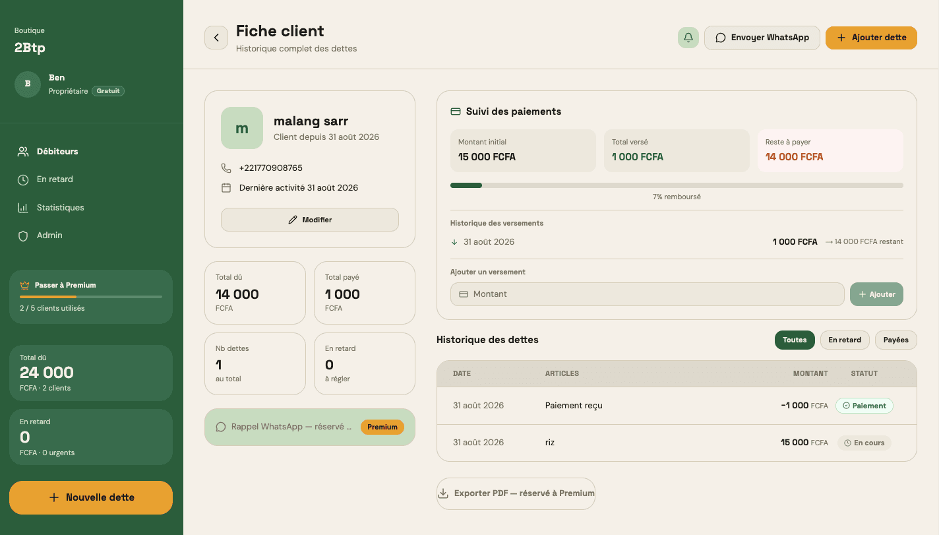Viewport: 939px width, 535px height.
Task: Select the 'Paiement reçu' row
Action: click(677, 406)
